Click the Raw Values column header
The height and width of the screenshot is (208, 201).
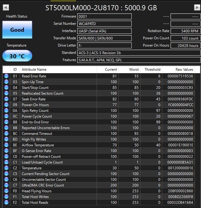[x=184, y=70]
